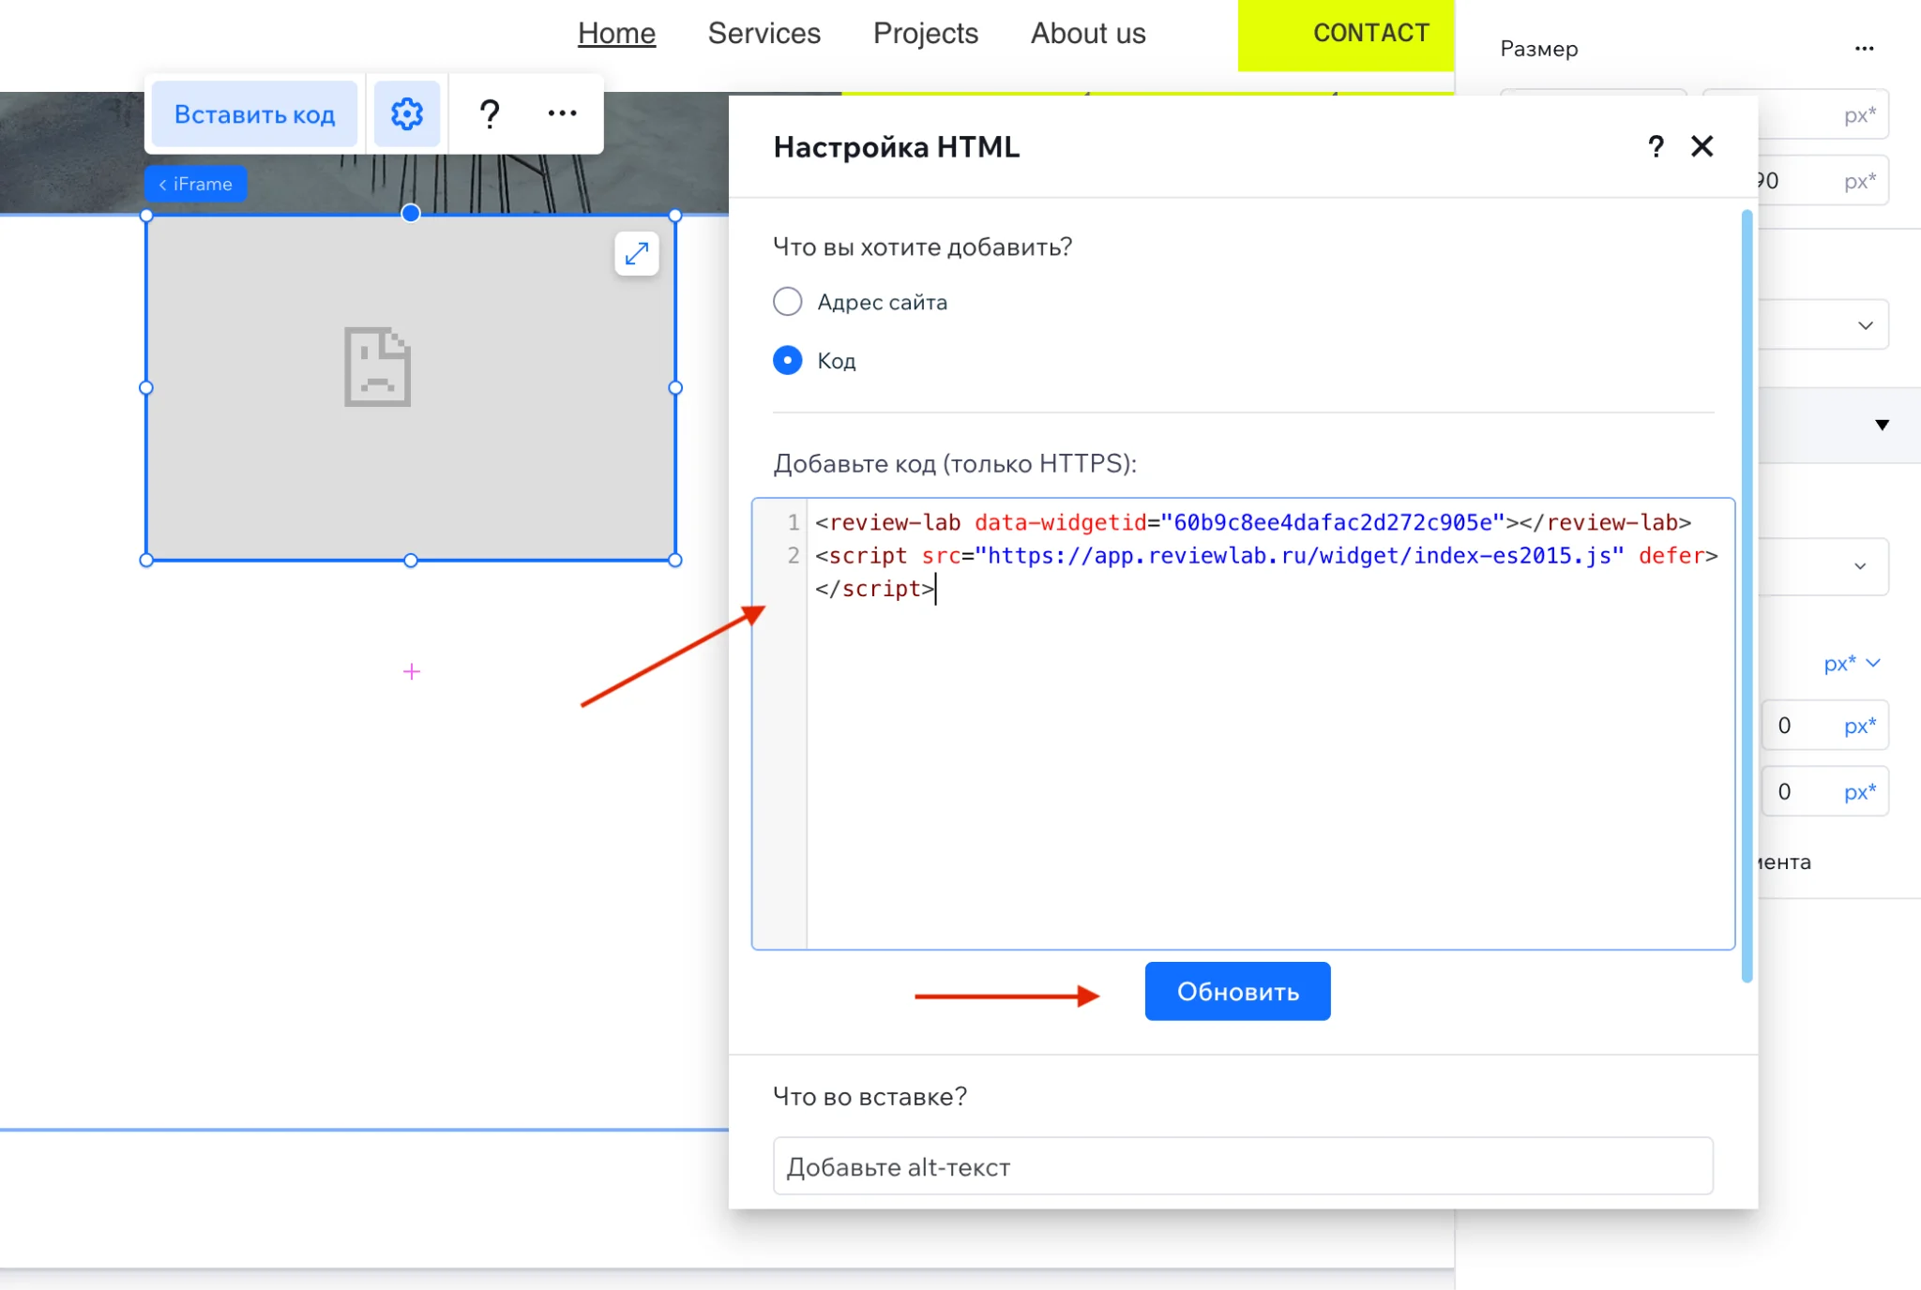This screenshot has height=1290, width=1921.
Task: Close the Настройка HTML dialog
Action: 1702,146
